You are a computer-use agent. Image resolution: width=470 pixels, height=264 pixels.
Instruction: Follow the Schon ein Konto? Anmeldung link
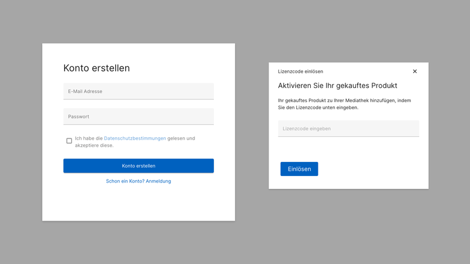[x=138, y=181]
